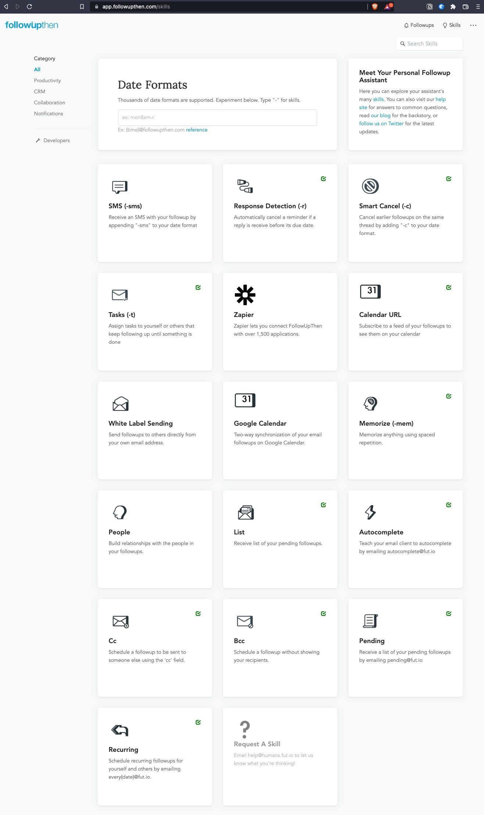Screen dimensions: 484x815
Task: Open the People skill title
Action: [119, 532]
